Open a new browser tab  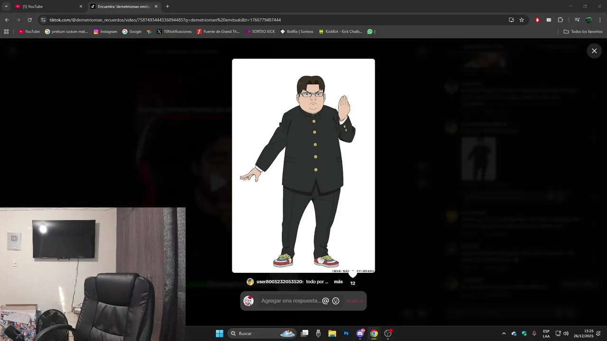(x=167, y=7)
